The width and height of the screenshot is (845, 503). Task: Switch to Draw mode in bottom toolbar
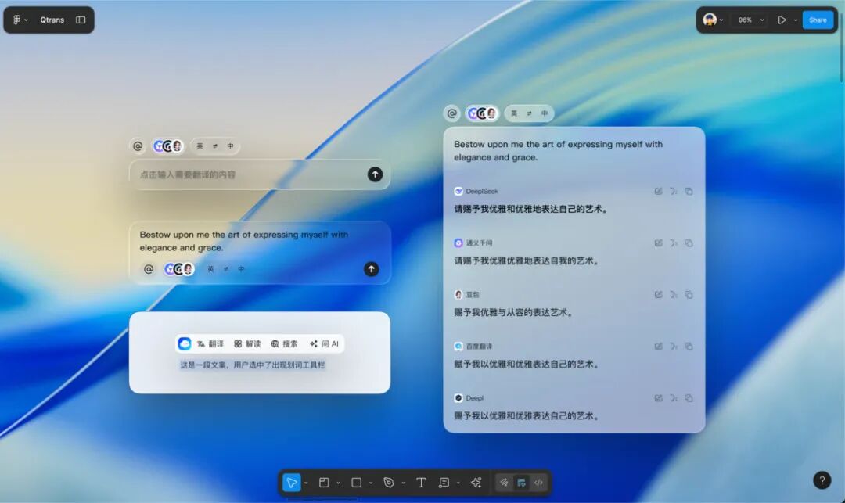504,483
